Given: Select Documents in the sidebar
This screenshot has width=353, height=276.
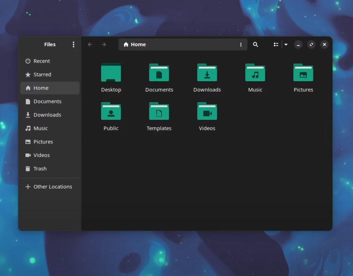Looking at the screenshot, I should tap(47, 101).
